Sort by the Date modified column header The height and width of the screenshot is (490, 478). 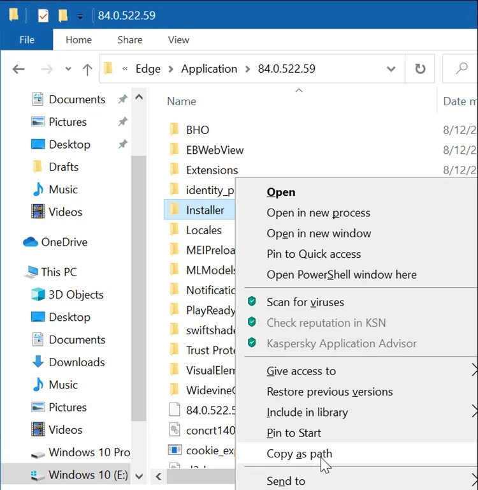(460, 101)
